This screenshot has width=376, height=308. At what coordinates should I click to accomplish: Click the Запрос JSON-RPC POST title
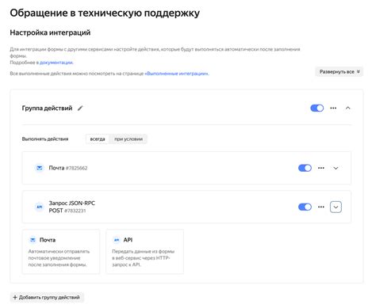(72, 207)
